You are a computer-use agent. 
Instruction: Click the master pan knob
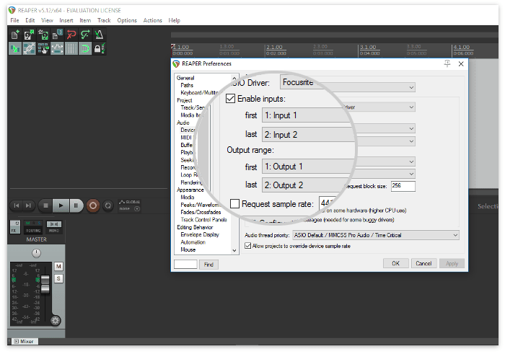coord(36,253)
